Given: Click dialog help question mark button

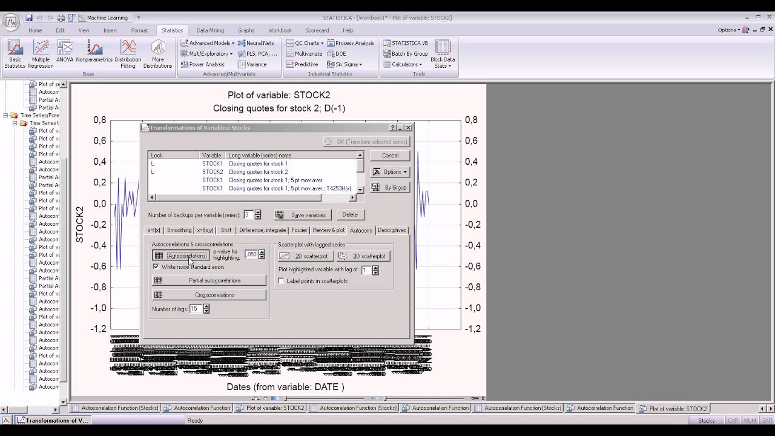Looking at the screenshot, I should 392,128.
